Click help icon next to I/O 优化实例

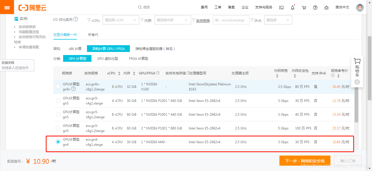click(76, 19)
